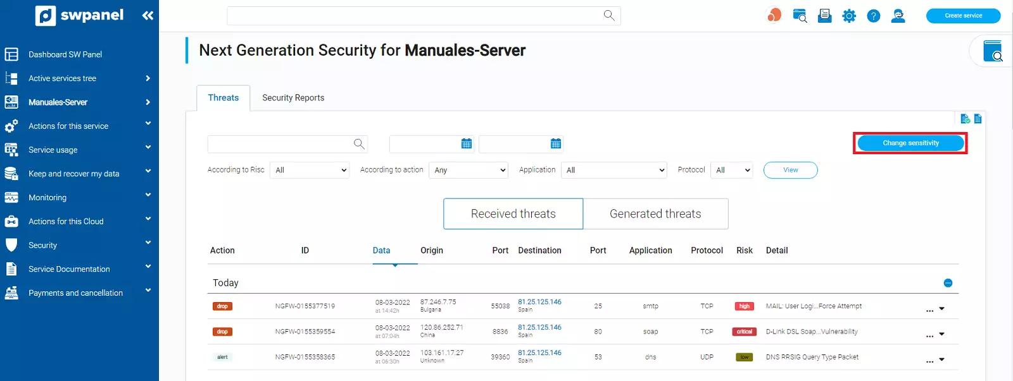The height and width of the screenshot is (381, 1013).
Task: Sort threats by the Data column header
Action: (x=381, y=250)
